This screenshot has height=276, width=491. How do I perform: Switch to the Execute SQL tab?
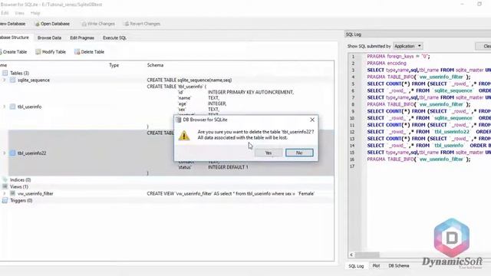[114, 38]
